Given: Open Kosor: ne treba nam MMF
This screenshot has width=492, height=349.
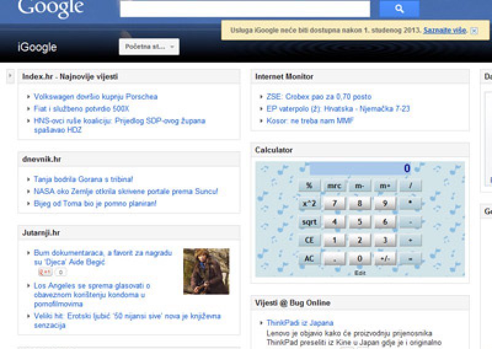Looking at the screenshot, I should (310, 121).
